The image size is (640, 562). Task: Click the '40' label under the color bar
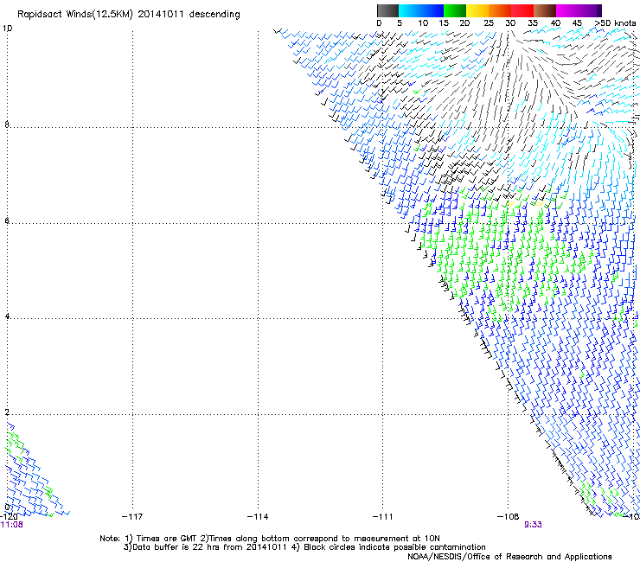click(x=555, y=23)
